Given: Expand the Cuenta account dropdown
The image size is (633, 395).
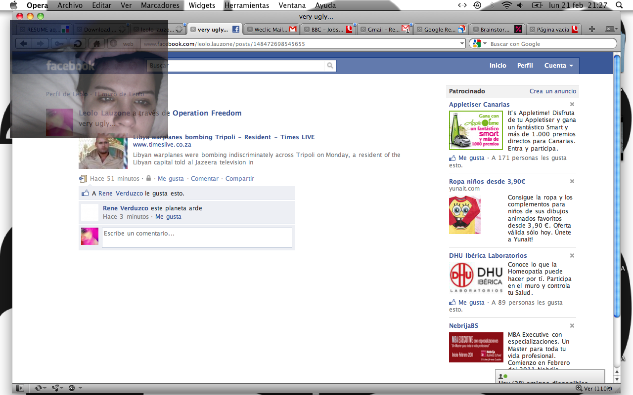Looking at the screenshot, I should click(x=558, y=66).
